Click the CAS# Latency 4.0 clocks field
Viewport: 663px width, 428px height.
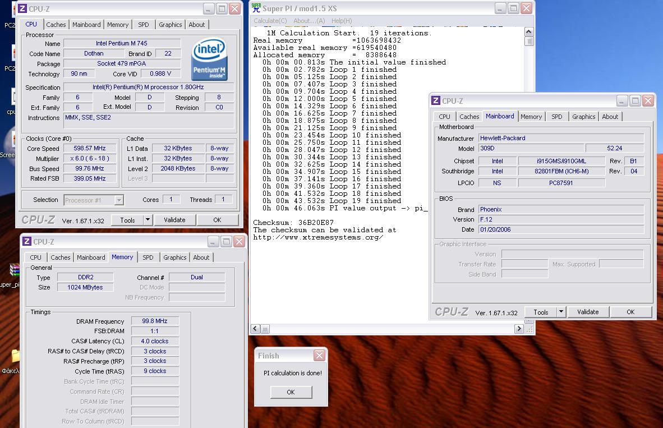click(155, 341)
